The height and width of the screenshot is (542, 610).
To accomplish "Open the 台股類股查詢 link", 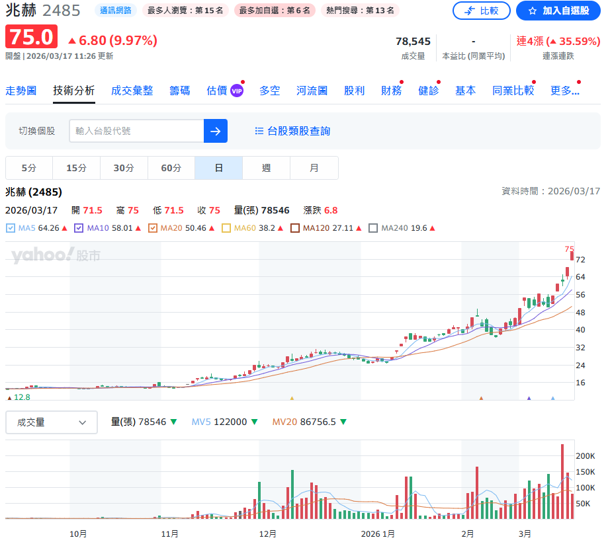I will pos(298,131).
